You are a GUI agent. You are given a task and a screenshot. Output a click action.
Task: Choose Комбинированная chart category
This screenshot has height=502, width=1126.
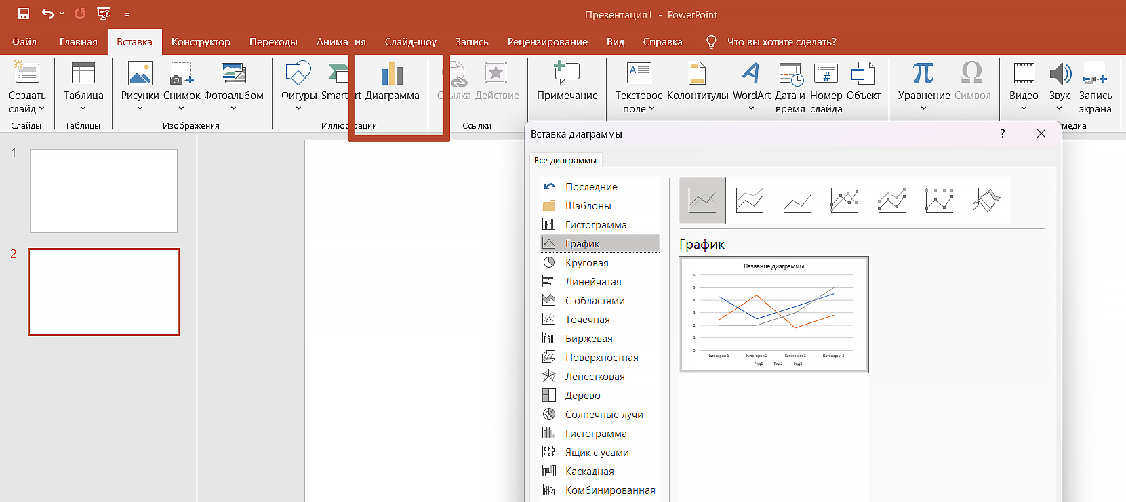coord(600,490)
